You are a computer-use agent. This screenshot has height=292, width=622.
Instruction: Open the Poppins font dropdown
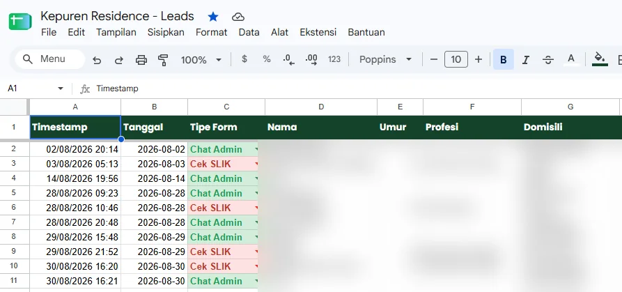click(385, 59)
